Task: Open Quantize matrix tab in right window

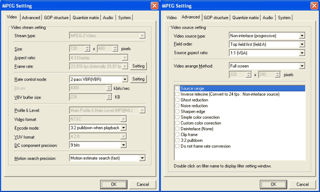Action: coord(245,17)
